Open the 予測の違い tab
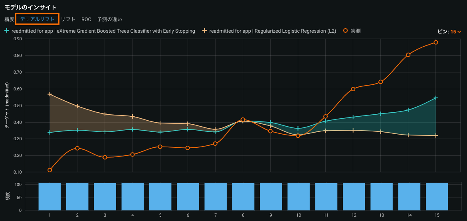Viewport: 467px width, 221px height. [110, 19]
